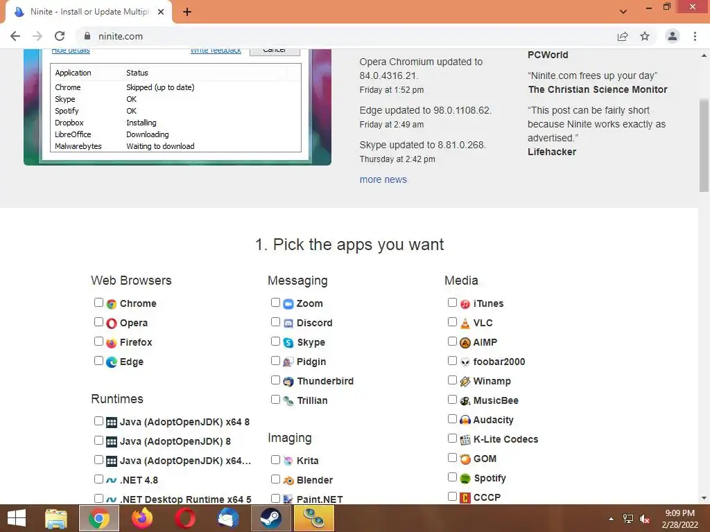The height and width of the screenshot is (532, 710).
Task: Click the Audacity headphones icon
Action: 465,420
